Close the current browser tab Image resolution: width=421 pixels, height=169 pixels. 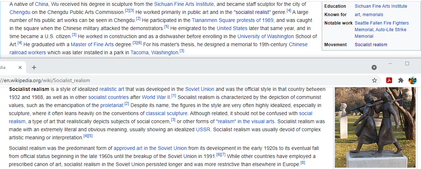(20, 67)
